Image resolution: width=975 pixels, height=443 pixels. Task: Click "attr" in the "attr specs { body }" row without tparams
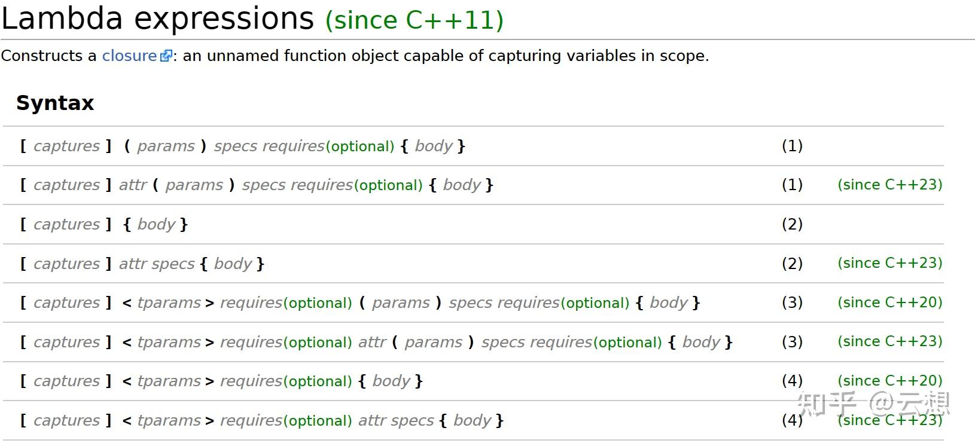[x=132, y=264]
